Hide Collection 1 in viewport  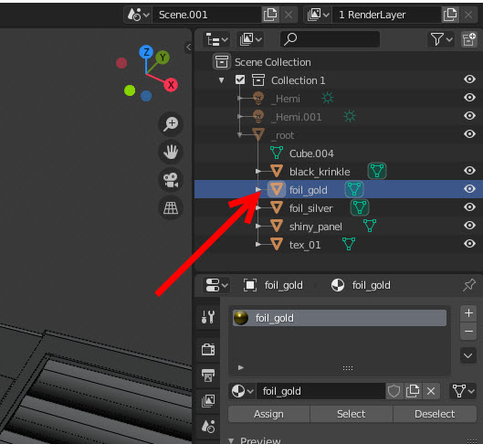click(469, 79)
